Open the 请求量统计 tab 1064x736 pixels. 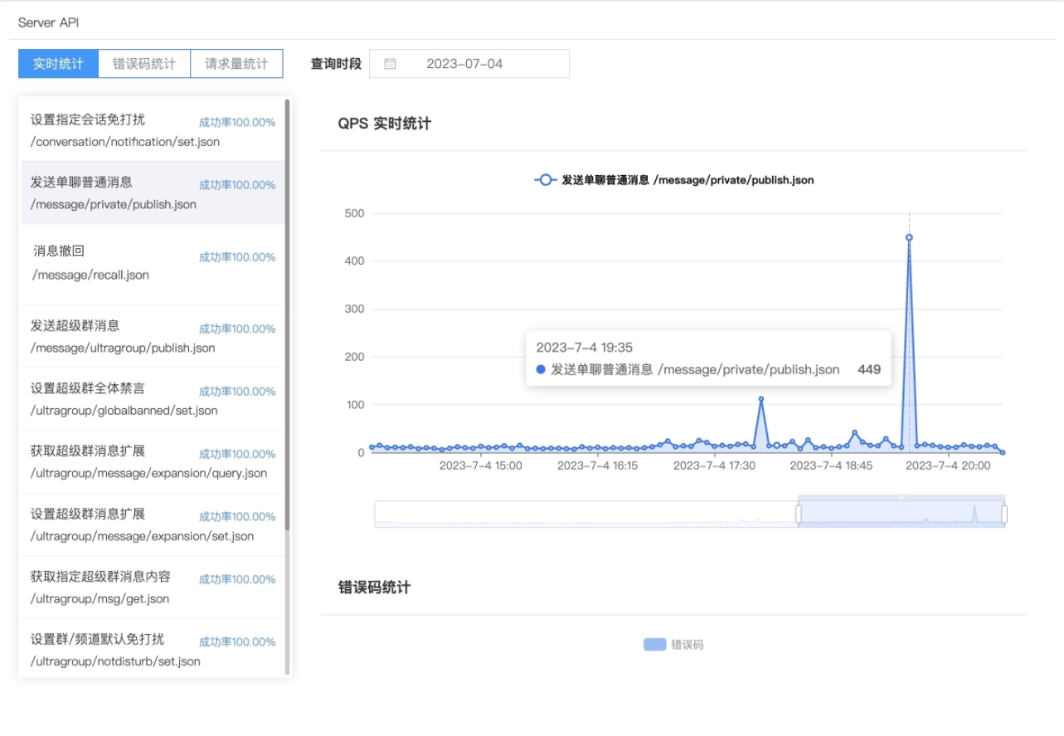[x=236, y=64]
